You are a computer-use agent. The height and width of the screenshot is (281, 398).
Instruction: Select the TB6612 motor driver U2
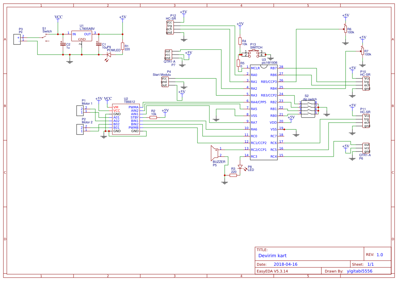(125, 118)
